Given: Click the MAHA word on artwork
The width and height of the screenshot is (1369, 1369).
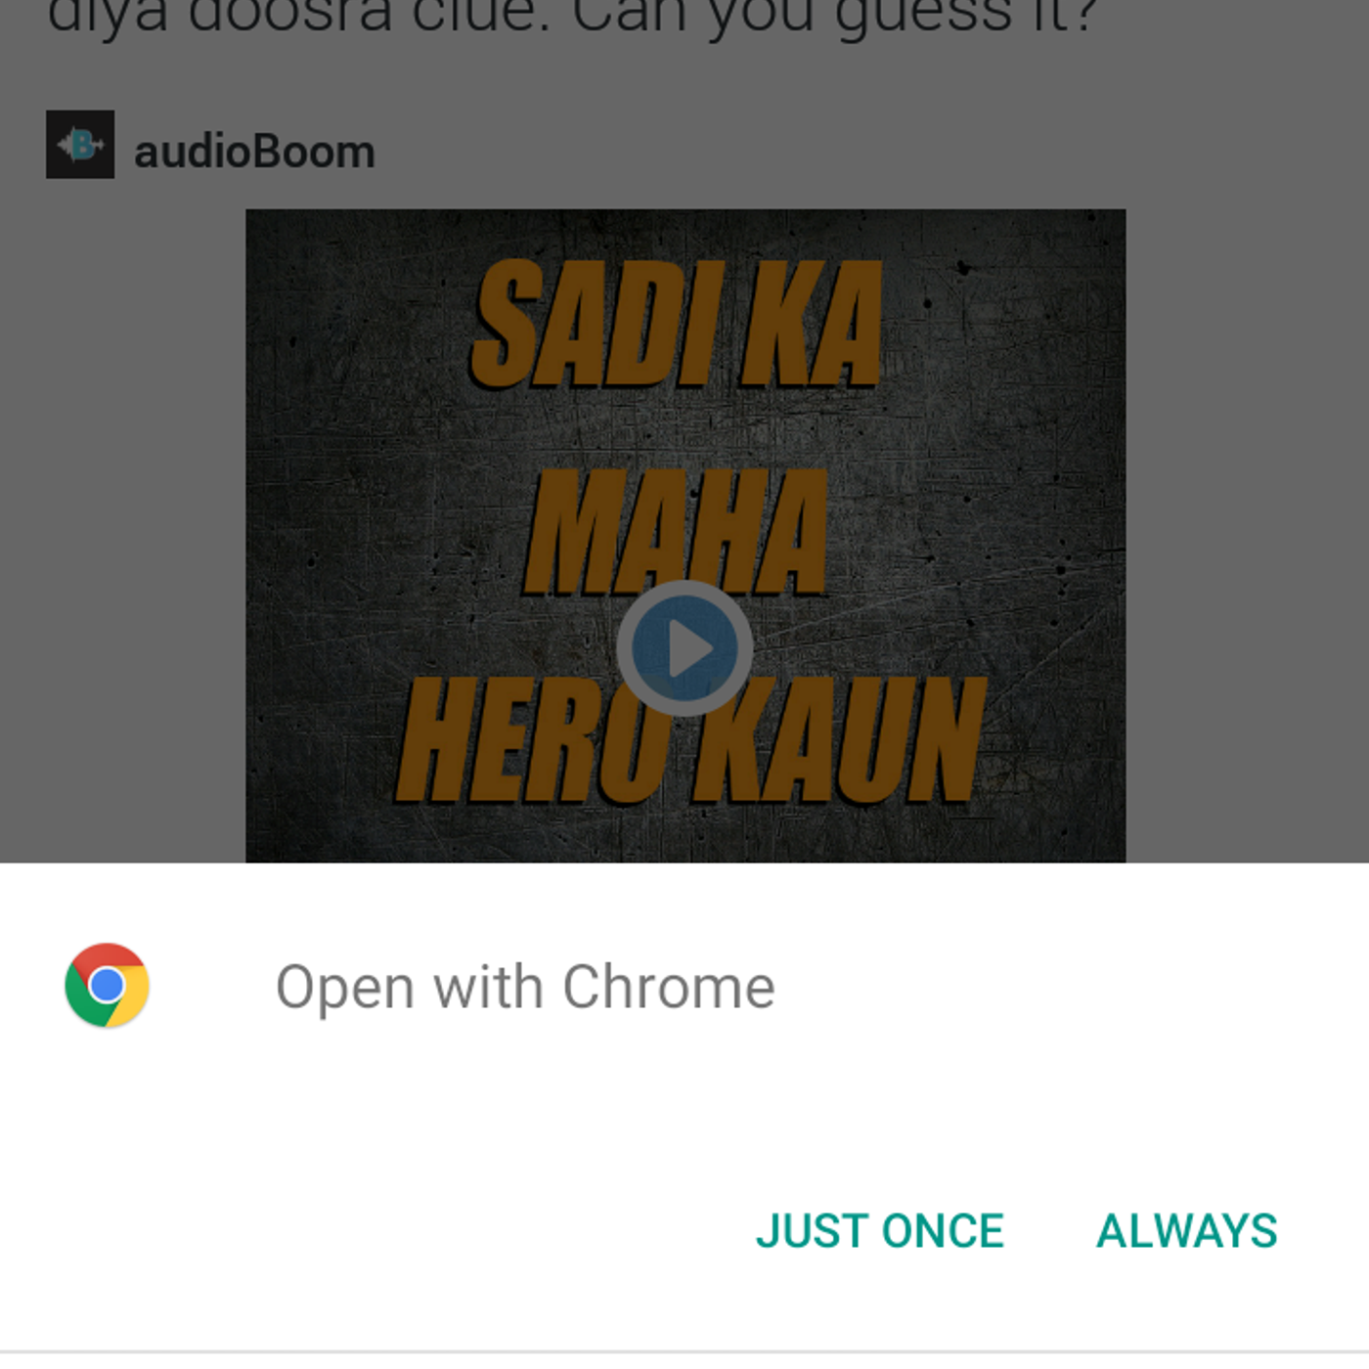Looking at the screenshot, I should click(x=677, y=532).
